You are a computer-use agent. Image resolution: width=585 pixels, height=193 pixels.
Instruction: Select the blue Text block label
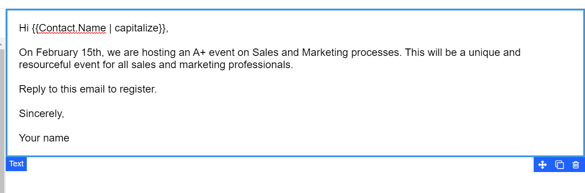(16, 164)
